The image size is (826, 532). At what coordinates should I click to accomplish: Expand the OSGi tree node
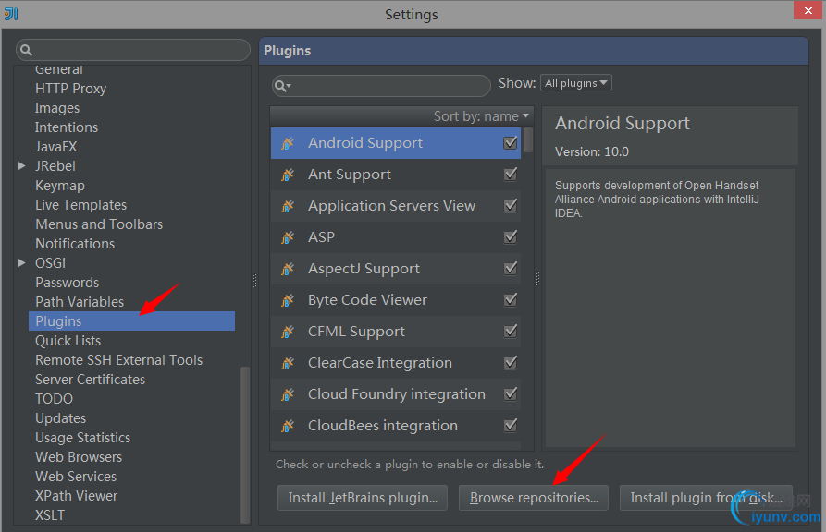[x=21, y=263]
